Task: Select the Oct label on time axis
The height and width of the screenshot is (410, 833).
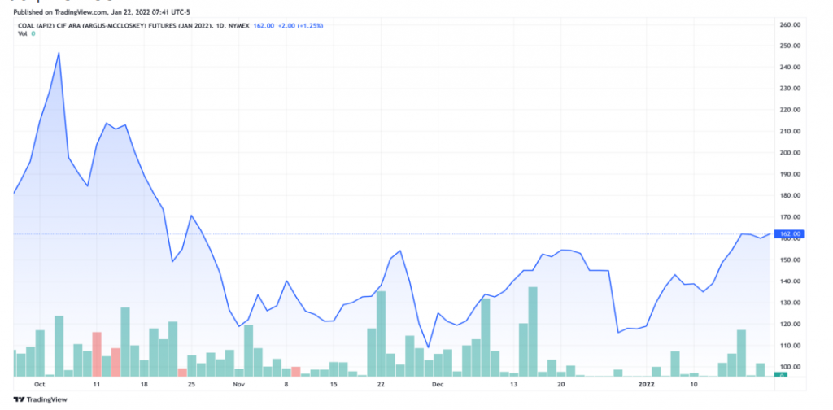Action: tap(40, 383)
